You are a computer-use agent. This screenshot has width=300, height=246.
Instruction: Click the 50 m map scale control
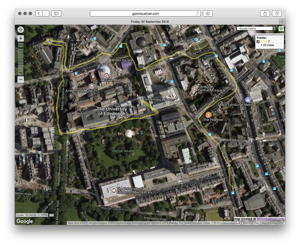[x=226, y=223]
